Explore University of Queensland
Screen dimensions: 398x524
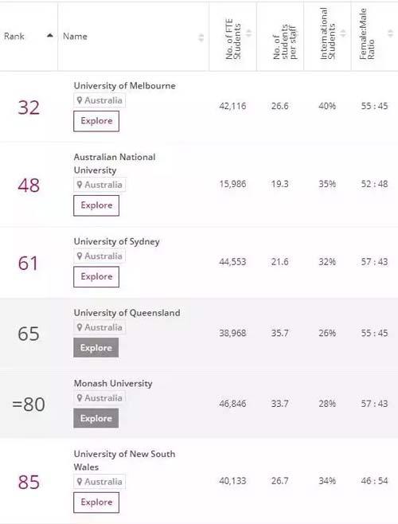(96, 347)
